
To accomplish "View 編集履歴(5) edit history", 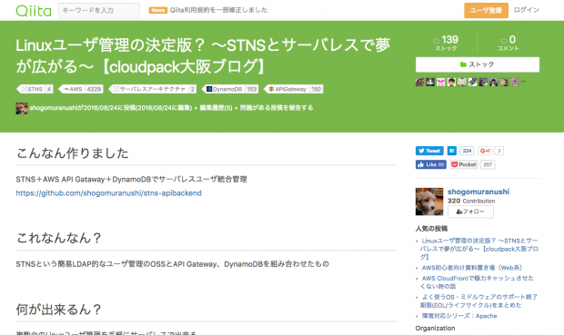I will [x=216, y=108].
